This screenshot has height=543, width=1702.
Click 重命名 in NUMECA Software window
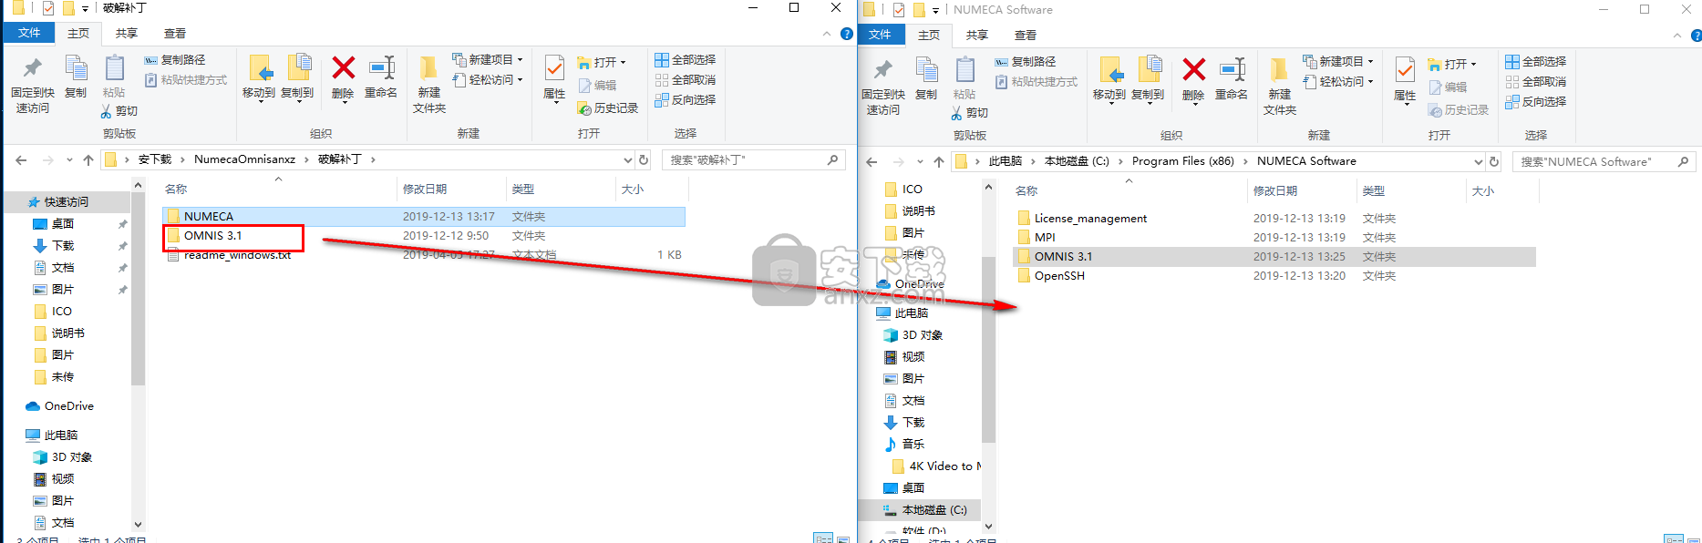pos(1232,79)
